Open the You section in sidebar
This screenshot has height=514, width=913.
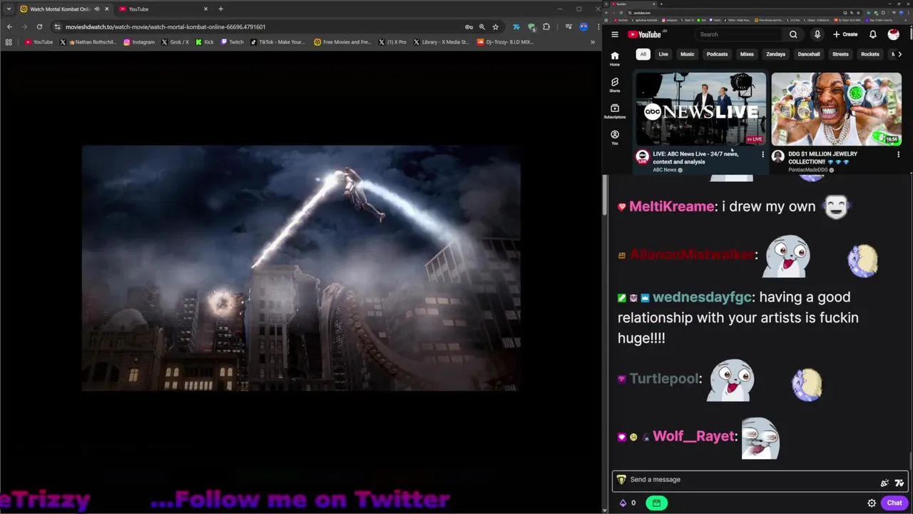(615, 137)
